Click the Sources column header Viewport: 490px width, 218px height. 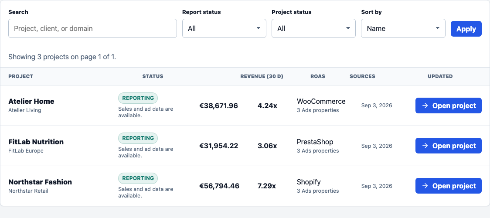363,76
